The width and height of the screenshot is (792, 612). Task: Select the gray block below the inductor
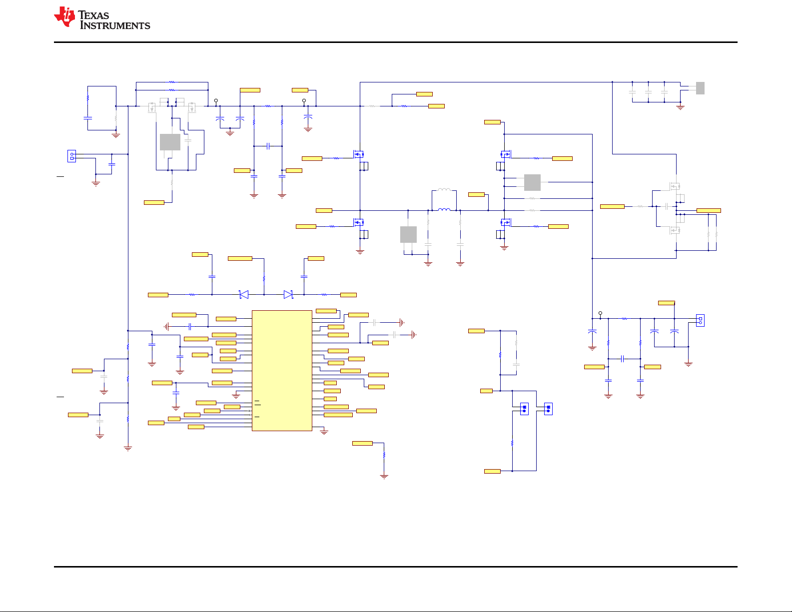pos(408,234)
